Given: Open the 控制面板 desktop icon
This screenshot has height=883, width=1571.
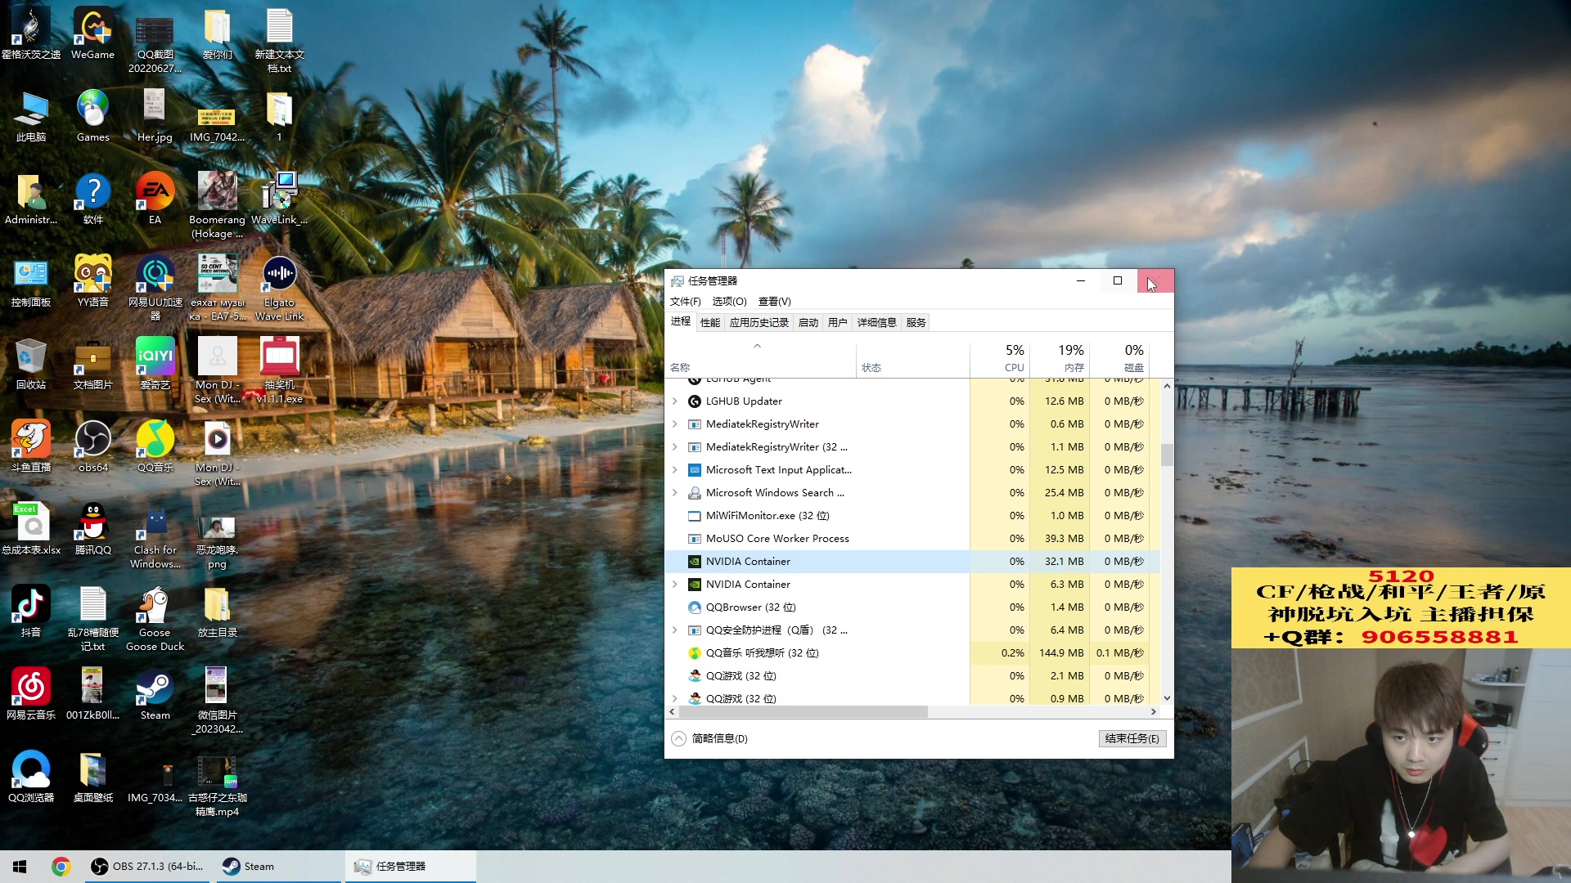Looking at the screenshot, I should (31, 281).
